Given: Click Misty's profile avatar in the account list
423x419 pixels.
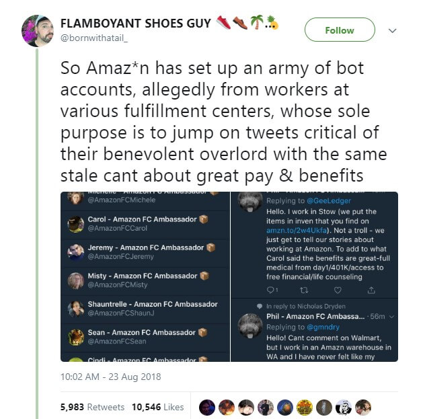Looking at the screenshot, I should click(76, 280).
